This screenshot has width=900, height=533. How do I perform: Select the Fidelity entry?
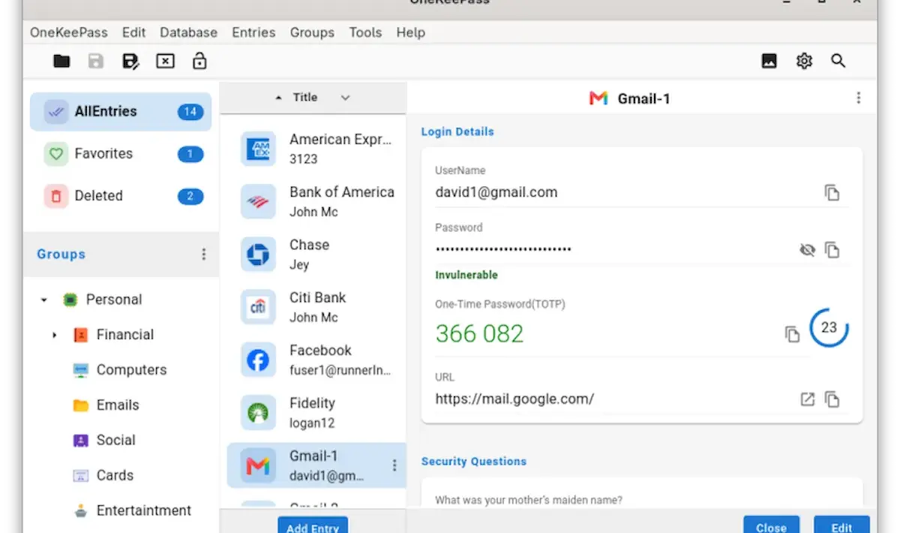[316, 413]
